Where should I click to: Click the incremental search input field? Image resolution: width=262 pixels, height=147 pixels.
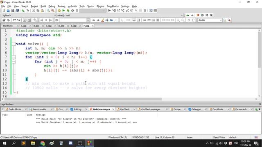click(x=73, y=20)
